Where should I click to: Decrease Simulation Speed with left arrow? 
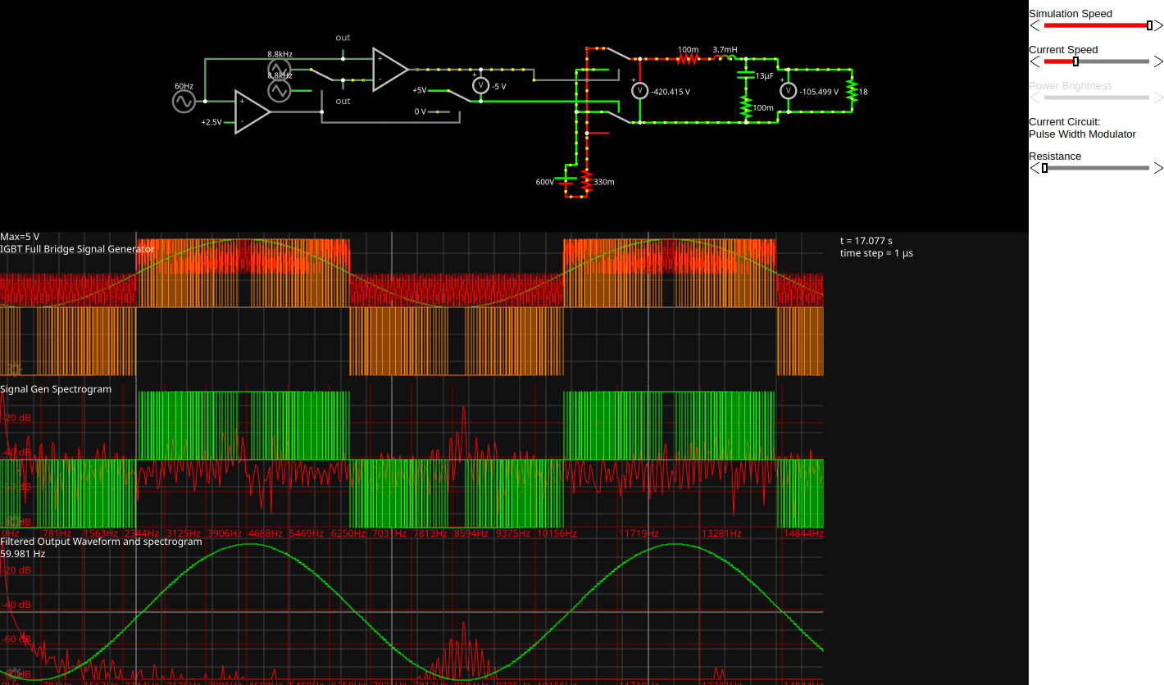point(1034,25)
